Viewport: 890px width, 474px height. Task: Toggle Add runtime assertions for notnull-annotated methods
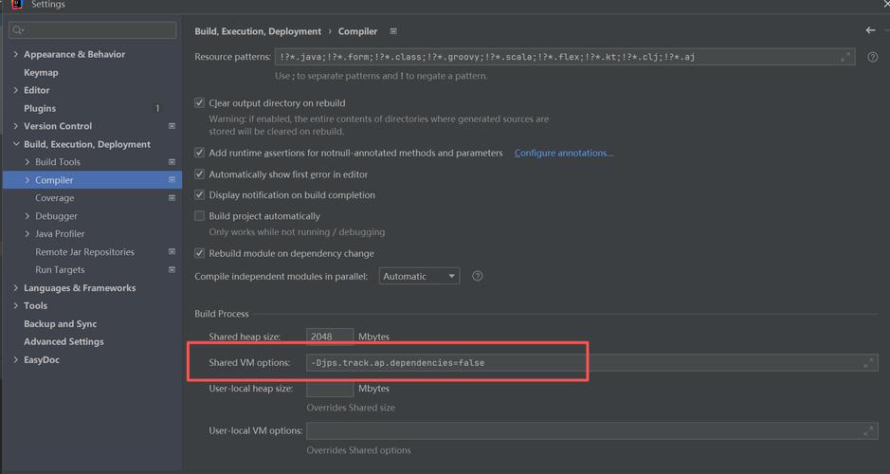(199, 153)
